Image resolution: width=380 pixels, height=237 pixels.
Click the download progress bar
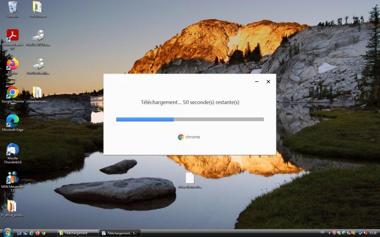(x=189, y=119)
